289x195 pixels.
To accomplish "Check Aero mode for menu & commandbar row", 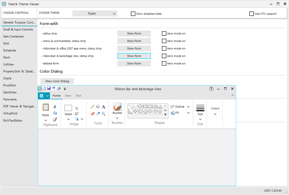I will tap(164, 41).
